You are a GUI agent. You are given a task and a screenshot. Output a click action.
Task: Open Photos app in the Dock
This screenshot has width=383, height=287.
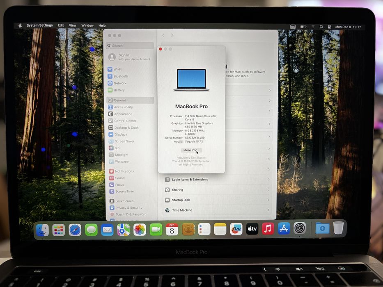pos(140,230)
